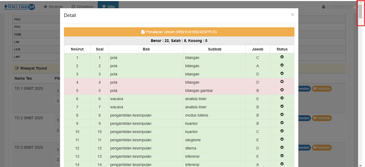
Task: Click the checkmark status icon for silogisme row
Action: coord(282,139)
